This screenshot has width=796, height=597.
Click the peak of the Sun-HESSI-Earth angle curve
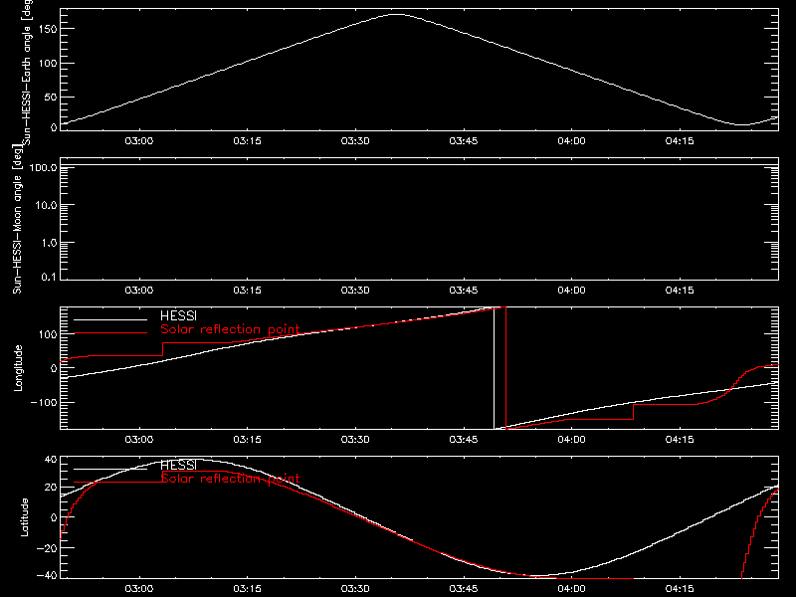pos(396,15)
